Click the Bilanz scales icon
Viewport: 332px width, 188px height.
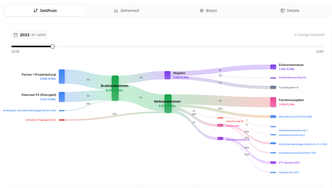tap(202, 11)
